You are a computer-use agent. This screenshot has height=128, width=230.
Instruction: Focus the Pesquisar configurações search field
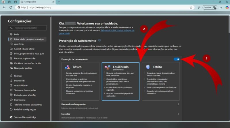[x=27, y=28]
